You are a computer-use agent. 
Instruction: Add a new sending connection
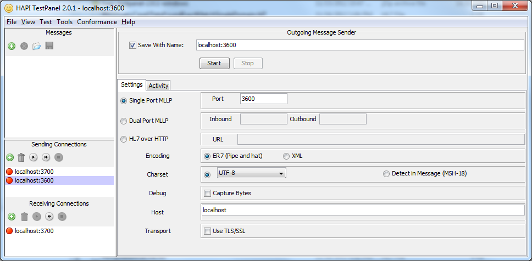tap(10, 157)
